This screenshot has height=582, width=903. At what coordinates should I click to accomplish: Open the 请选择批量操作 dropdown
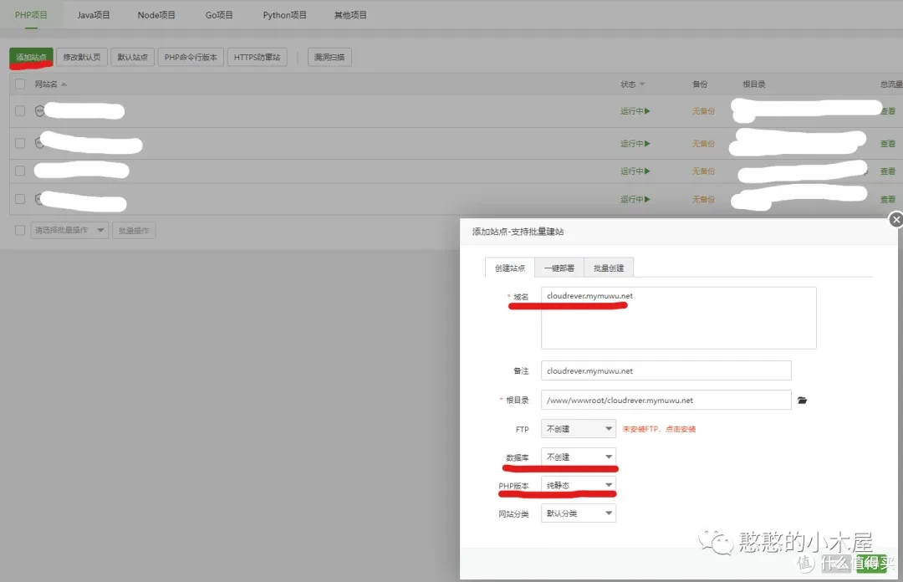[x=69, y=230]
